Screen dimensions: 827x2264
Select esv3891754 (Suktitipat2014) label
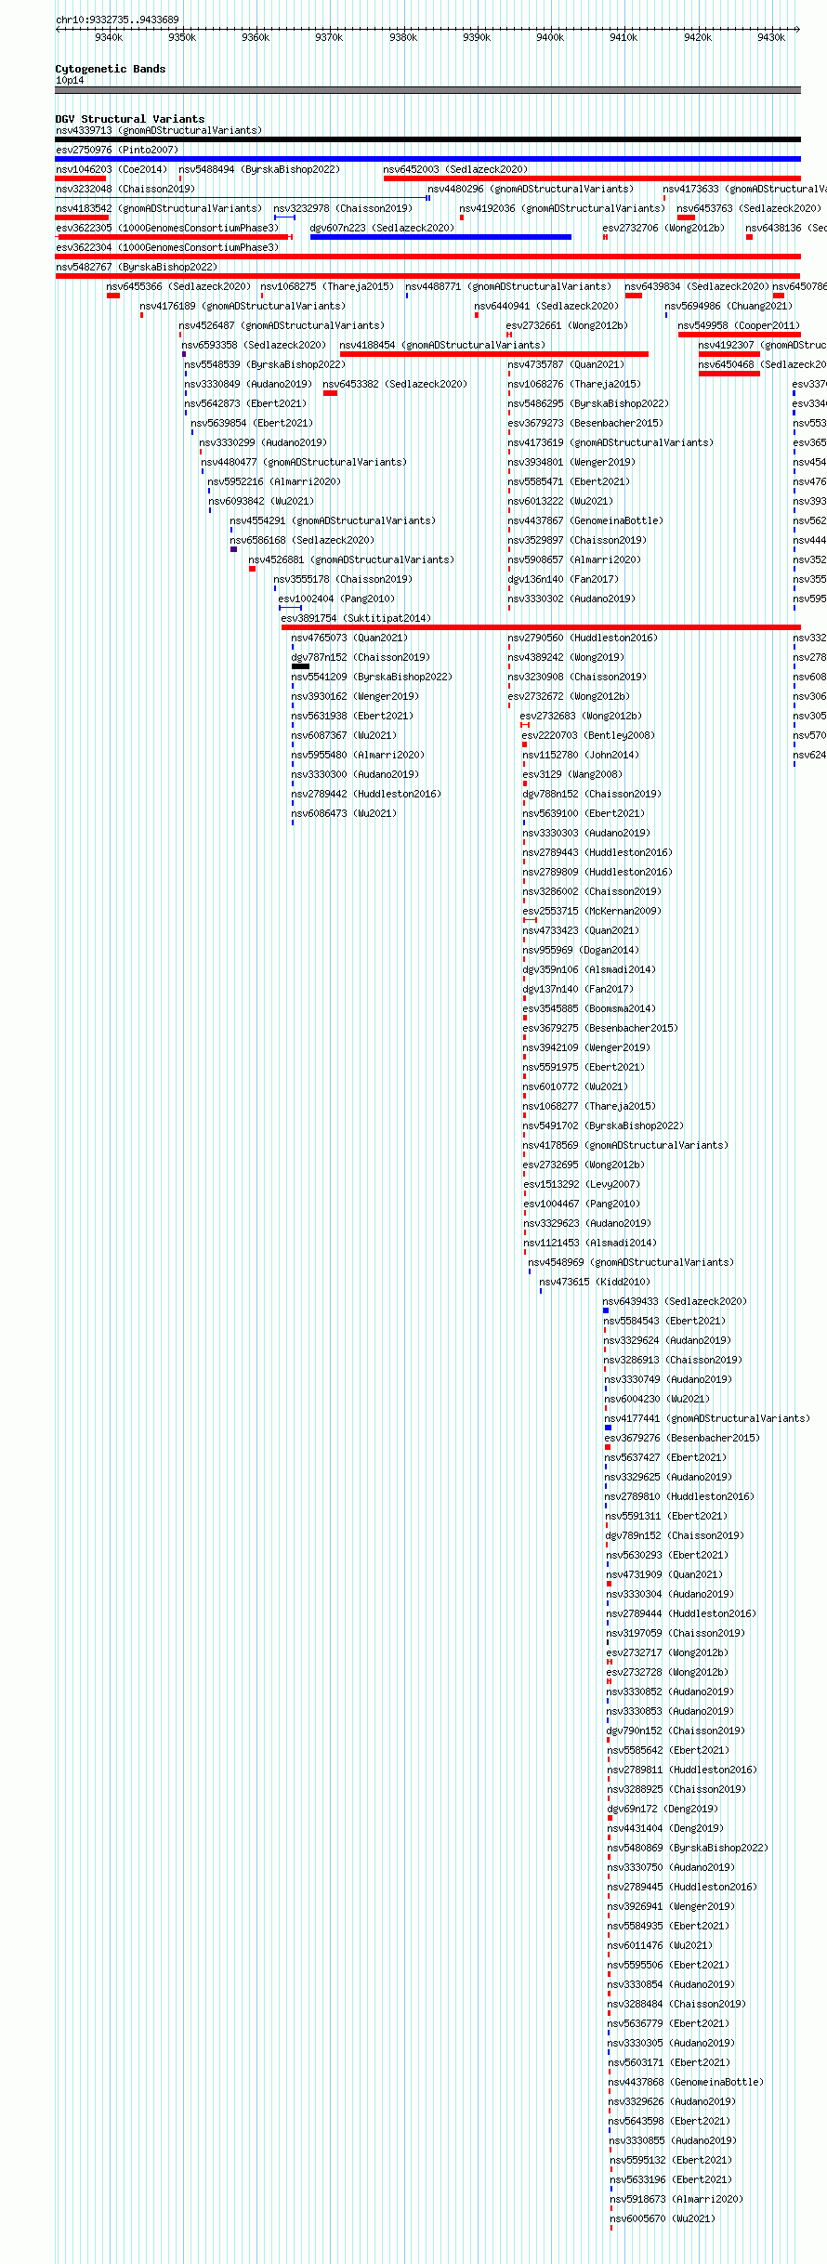[x=356, y=618]
